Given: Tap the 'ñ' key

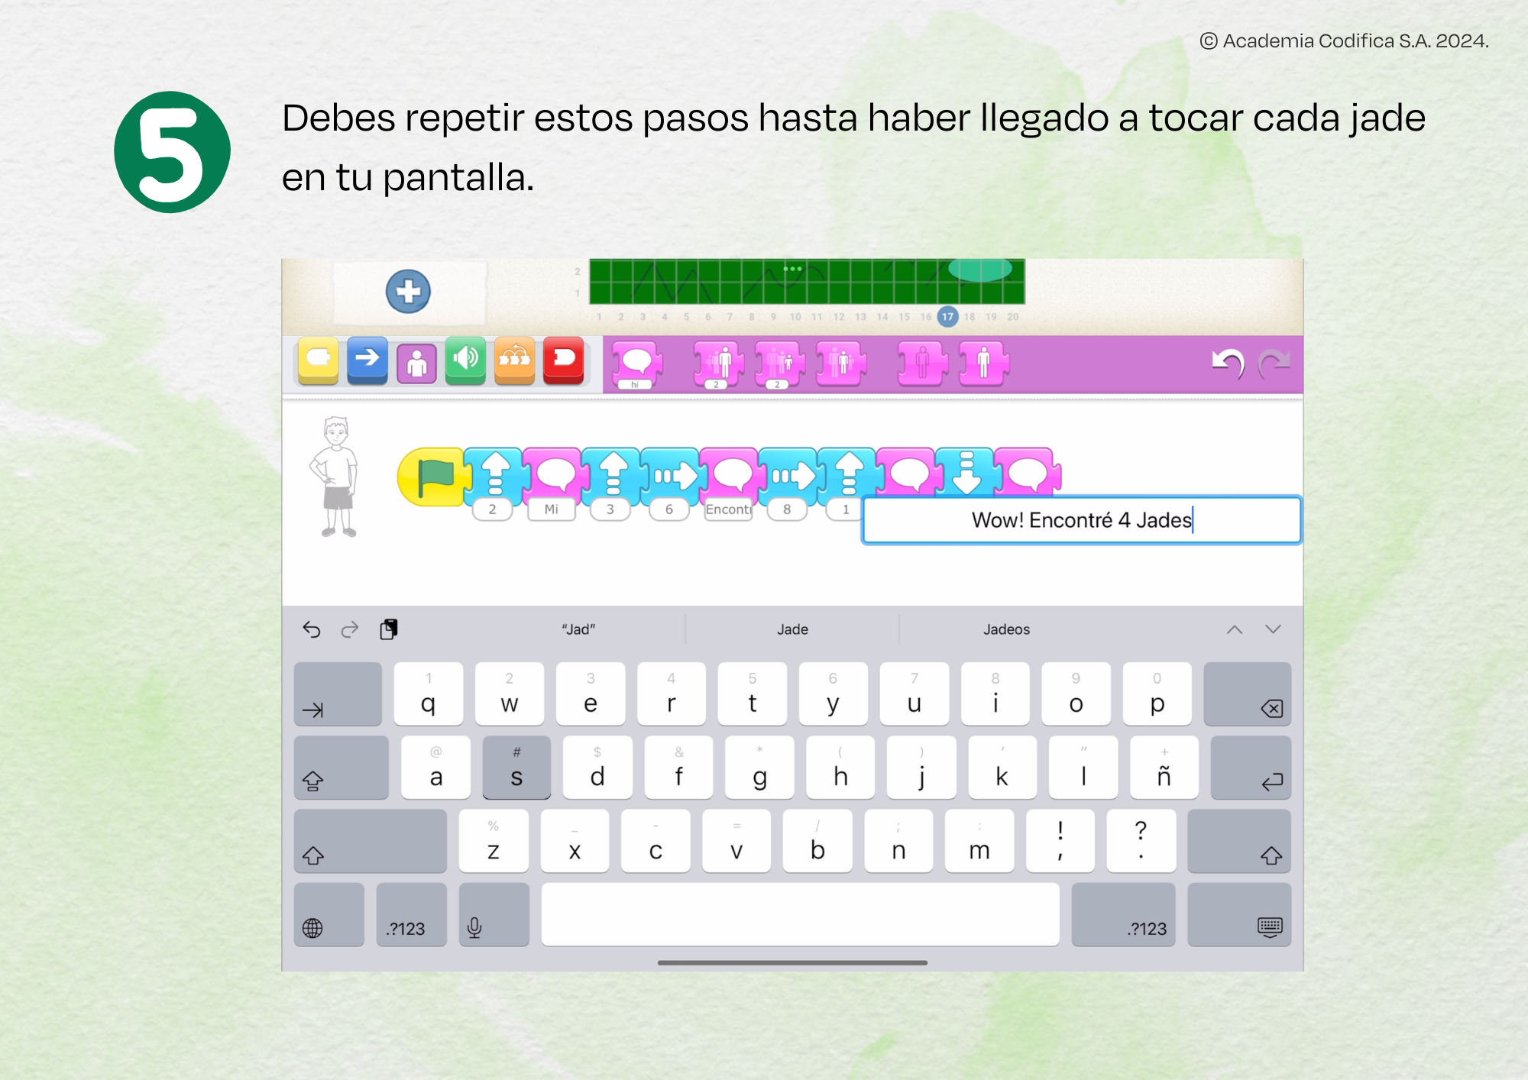Looking at the screenshot, I should coord(1164,768).
